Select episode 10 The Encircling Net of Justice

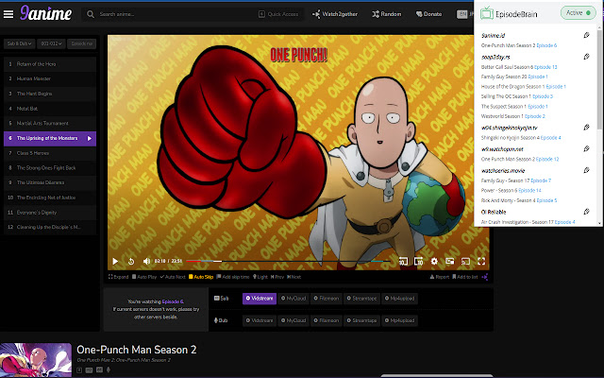tap(50, 198)
